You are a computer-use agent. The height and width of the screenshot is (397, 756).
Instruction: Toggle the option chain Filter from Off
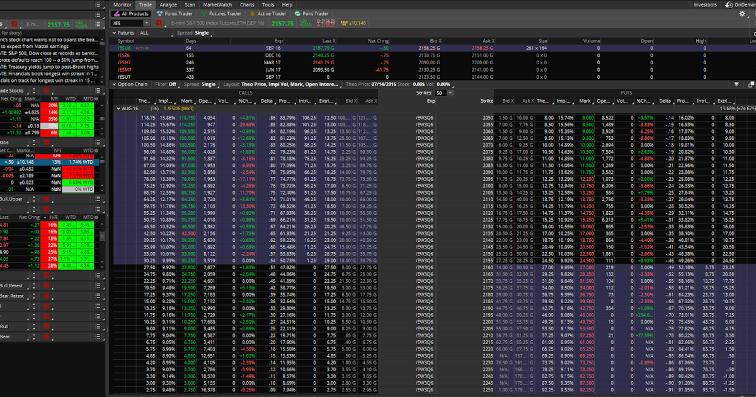171,83
